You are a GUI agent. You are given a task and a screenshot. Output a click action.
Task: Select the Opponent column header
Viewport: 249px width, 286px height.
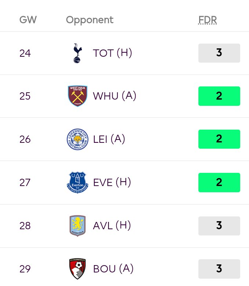tap(89, 20)
